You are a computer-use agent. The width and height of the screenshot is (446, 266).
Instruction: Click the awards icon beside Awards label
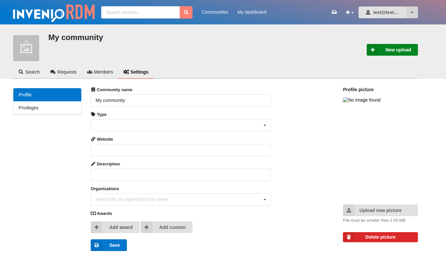tap(93, 213)
